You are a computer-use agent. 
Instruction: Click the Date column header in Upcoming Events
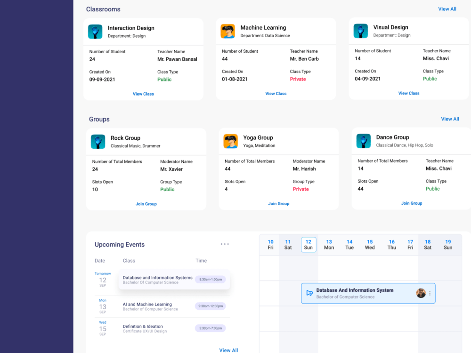tap(100, 261)
